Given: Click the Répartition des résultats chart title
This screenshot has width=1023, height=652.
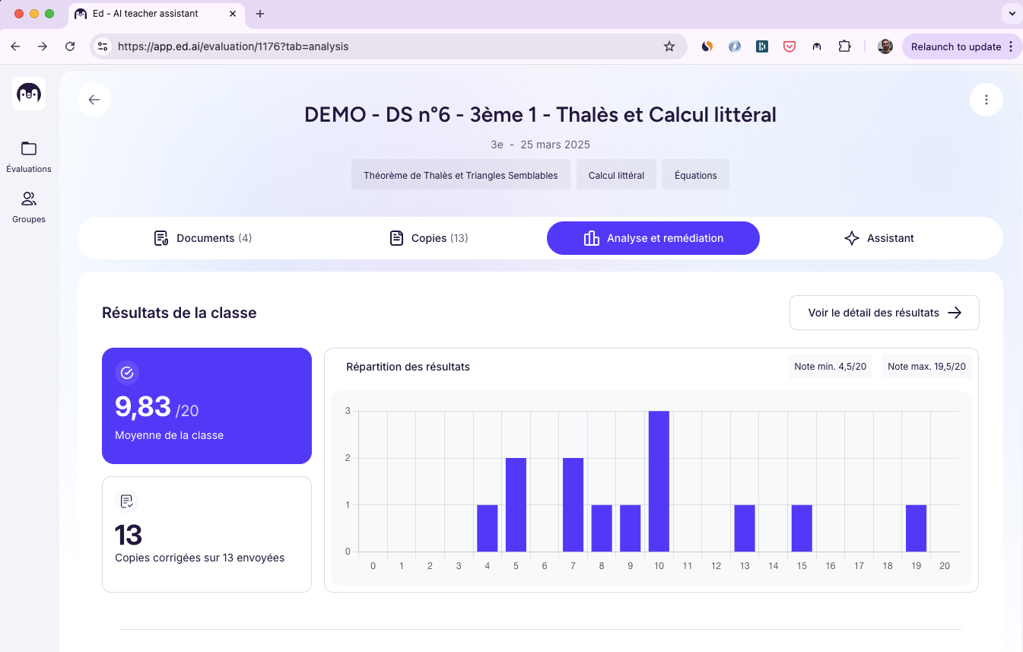Looking at the screenshot, I should (408, 367).
